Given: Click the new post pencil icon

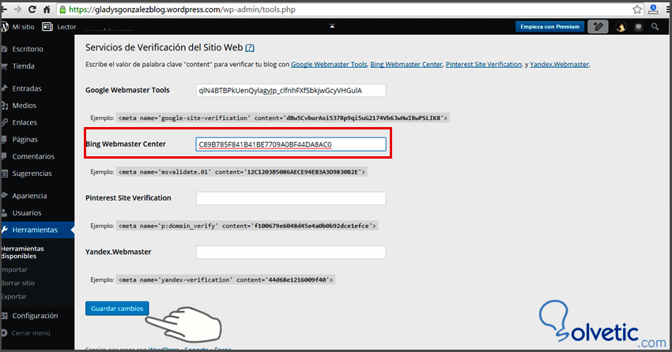Looking at the screenshot, I should pyautogui.click(x=598, y=27).
